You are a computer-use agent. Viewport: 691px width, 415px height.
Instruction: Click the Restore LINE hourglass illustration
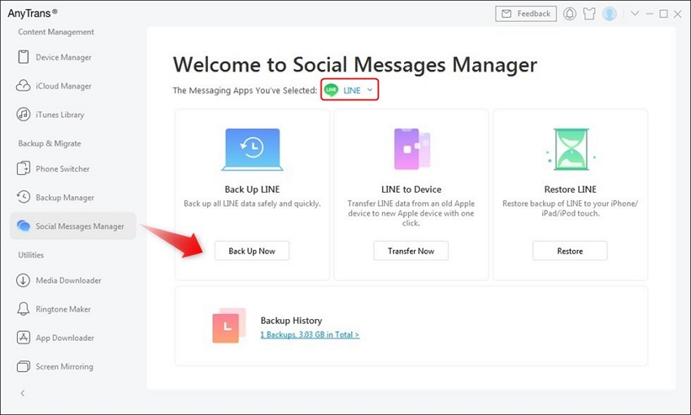571,149
